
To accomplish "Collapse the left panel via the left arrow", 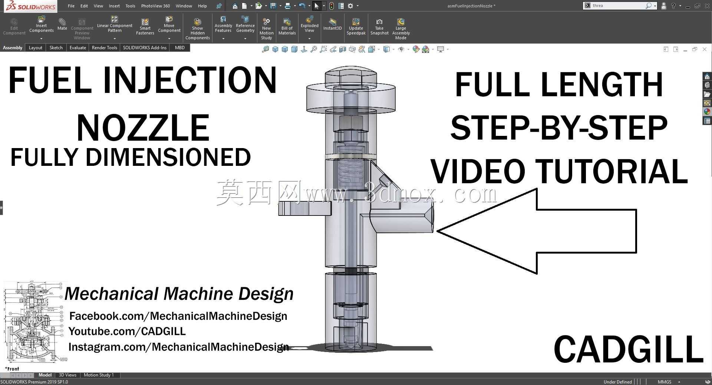I will [x=666, y=49].
